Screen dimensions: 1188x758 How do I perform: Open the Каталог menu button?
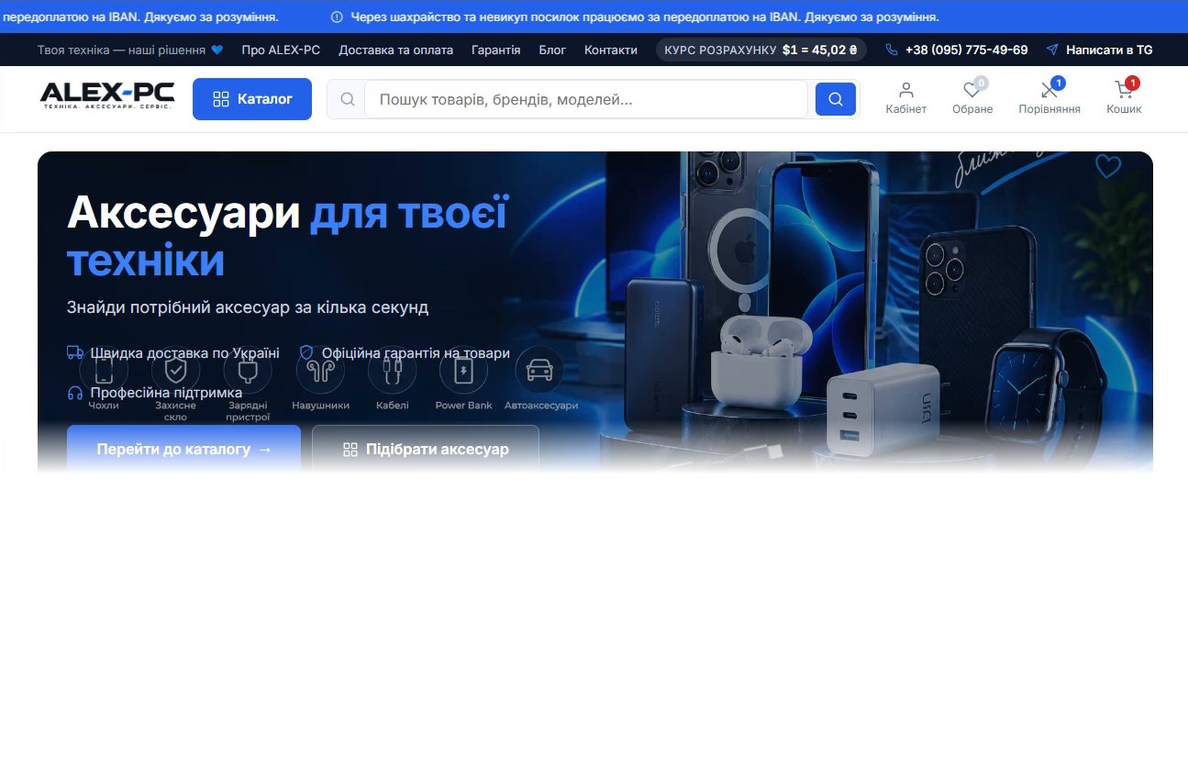(x=252, y=99)
